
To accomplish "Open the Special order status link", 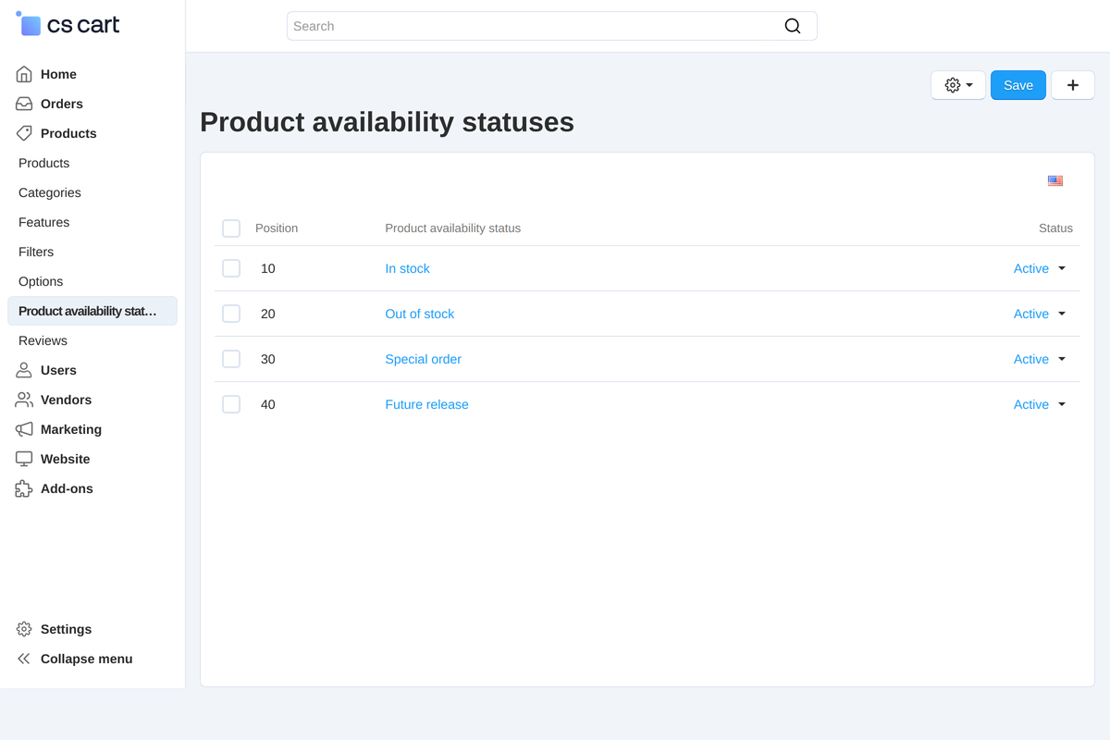I will 423,359.
